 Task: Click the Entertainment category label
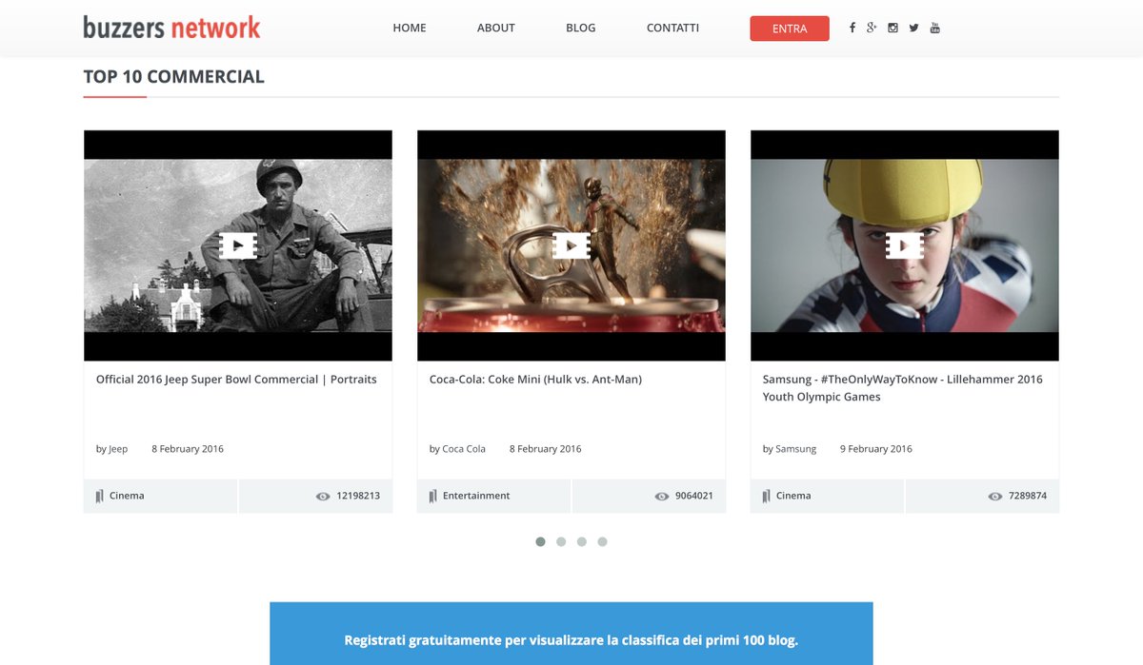[x=476, y=496]
